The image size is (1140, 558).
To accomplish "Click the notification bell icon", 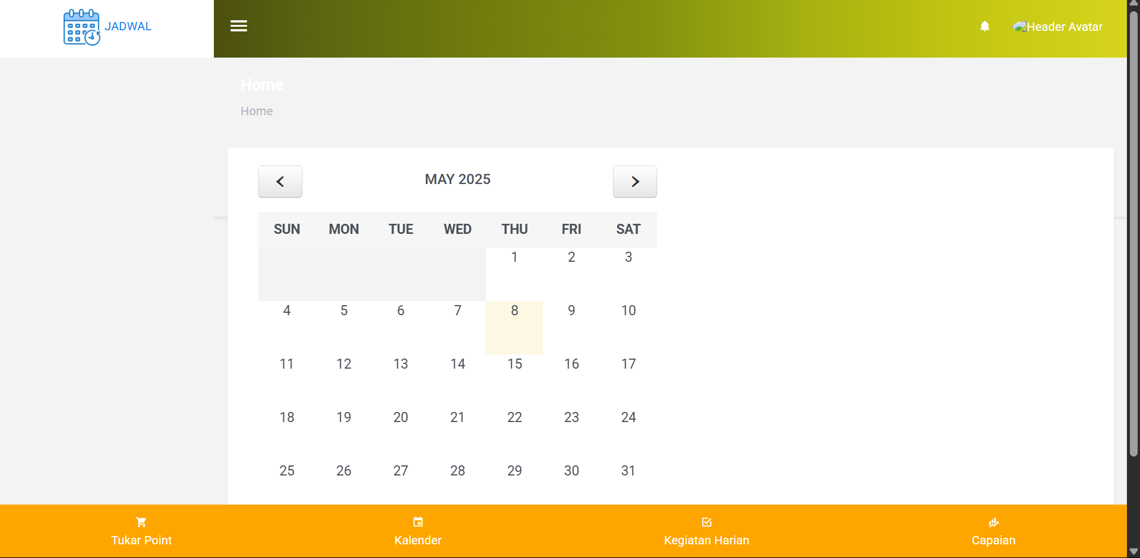I will point(984,26).
